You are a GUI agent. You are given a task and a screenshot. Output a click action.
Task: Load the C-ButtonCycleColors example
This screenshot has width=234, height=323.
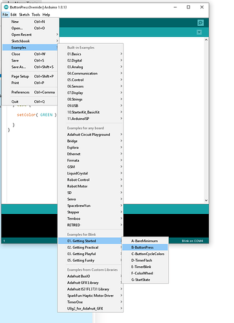pos(145,254)
